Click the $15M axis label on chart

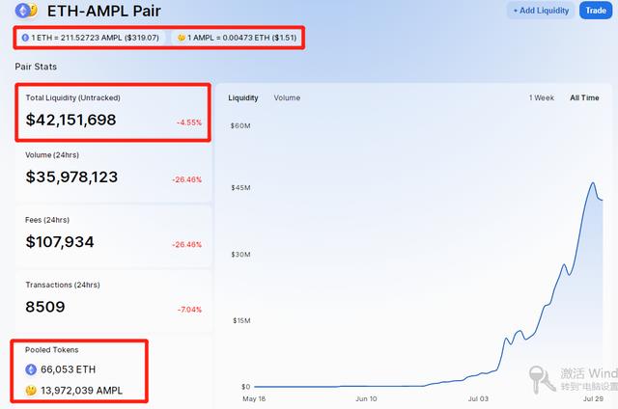coord(241,320)
